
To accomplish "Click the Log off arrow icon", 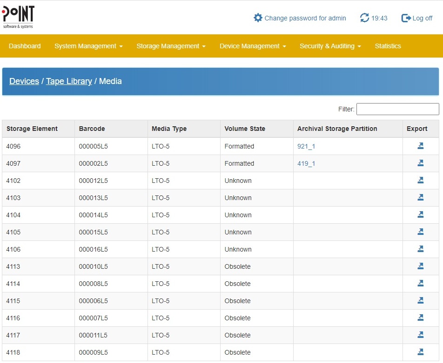I will [406, 18].
